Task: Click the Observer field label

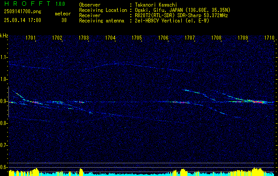Action: (90, 5)
